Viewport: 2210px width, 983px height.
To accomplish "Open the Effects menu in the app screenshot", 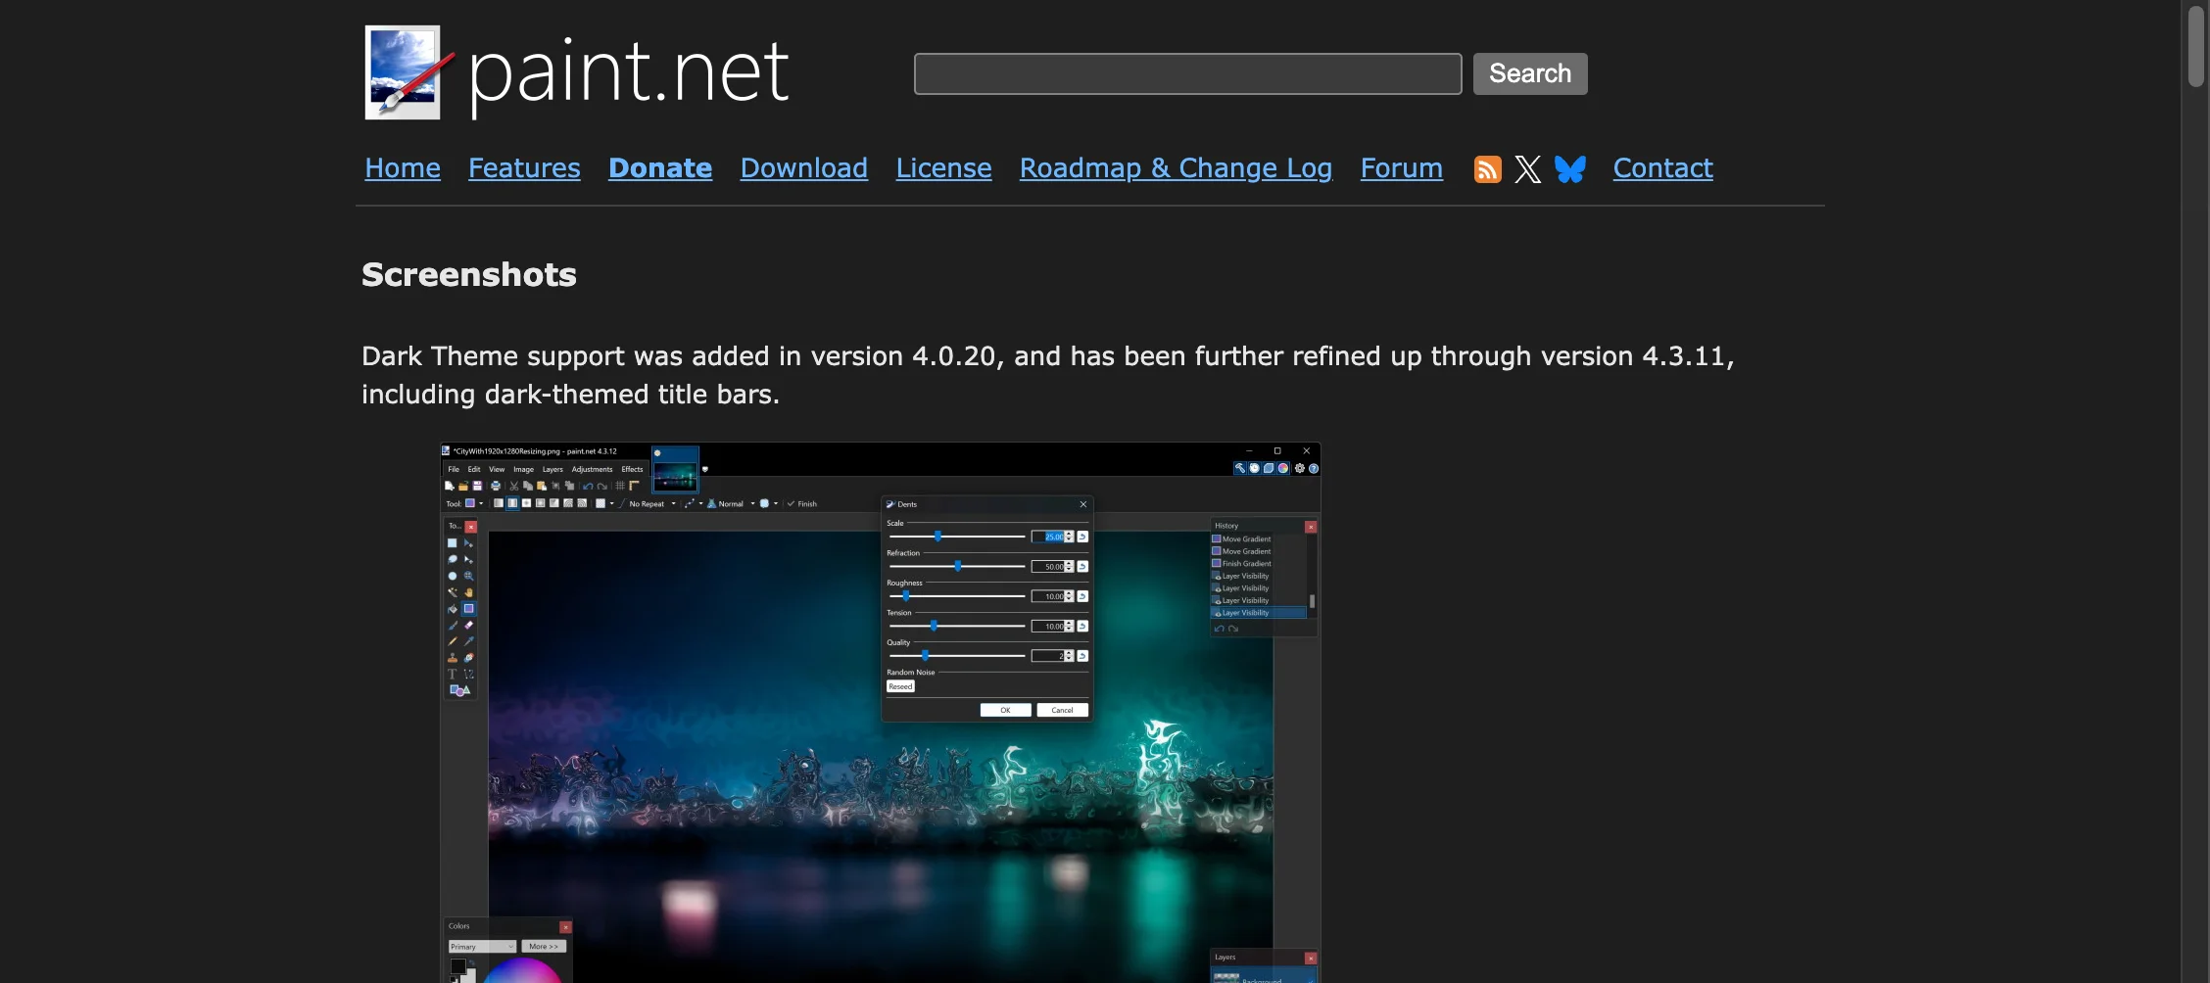I will 633,469.
